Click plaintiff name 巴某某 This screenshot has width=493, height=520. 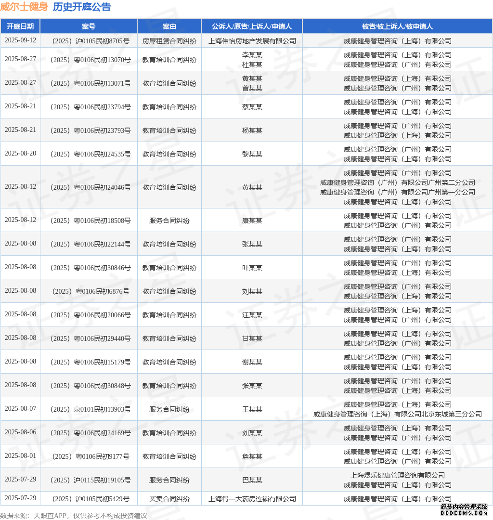[252, 480]
